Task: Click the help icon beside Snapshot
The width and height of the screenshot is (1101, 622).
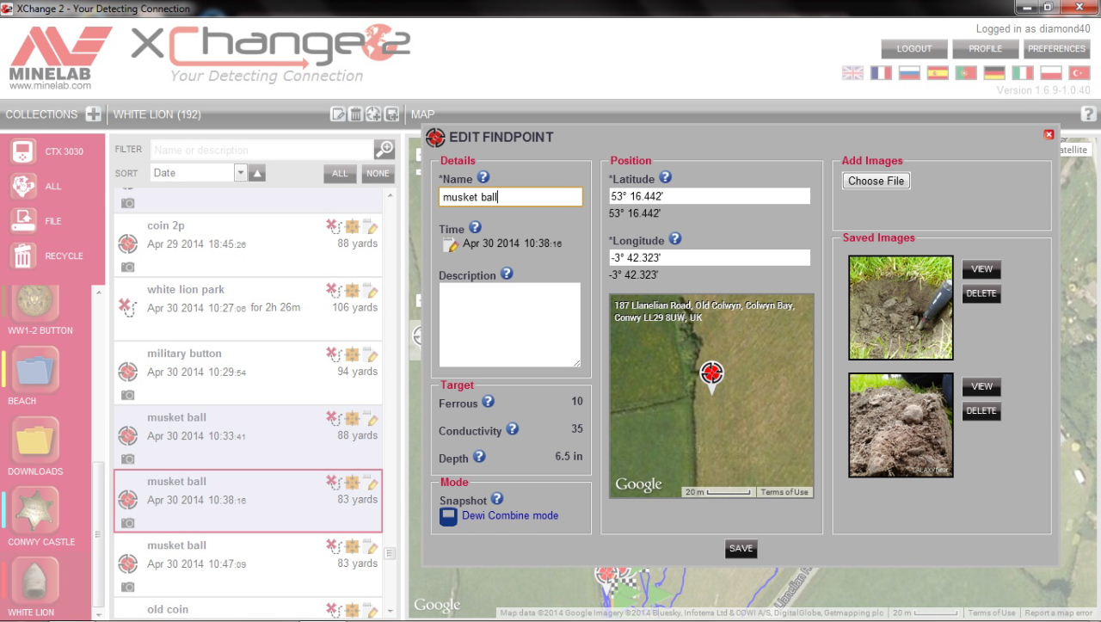Action: [496, 499]
